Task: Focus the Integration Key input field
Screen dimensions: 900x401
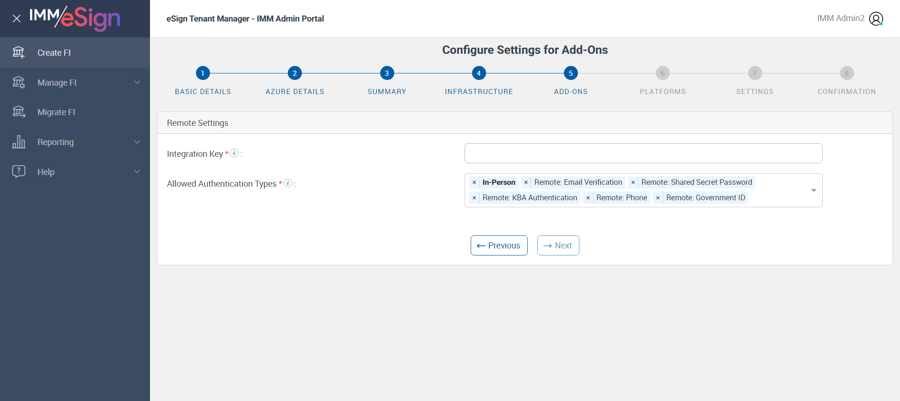Action: tap(643, 153)
